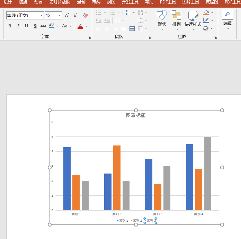Expand the font size dropdown

tap(59, 15)
